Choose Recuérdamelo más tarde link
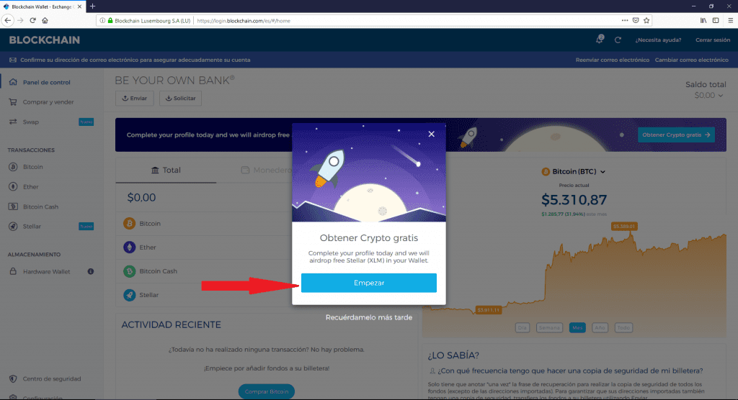The height and width of the screenshot is (400, 738). coord(369,317)
